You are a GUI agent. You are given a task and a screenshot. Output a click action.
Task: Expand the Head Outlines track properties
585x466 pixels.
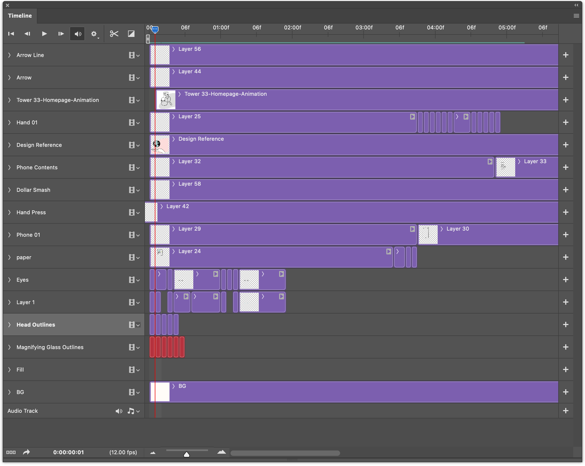coord(10,324)
